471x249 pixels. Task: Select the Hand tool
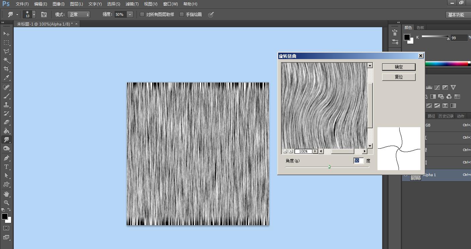point(6,194)
